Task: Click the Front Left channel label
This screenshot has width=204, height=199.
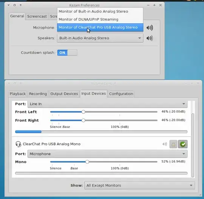Action: [x=26, y=112]
